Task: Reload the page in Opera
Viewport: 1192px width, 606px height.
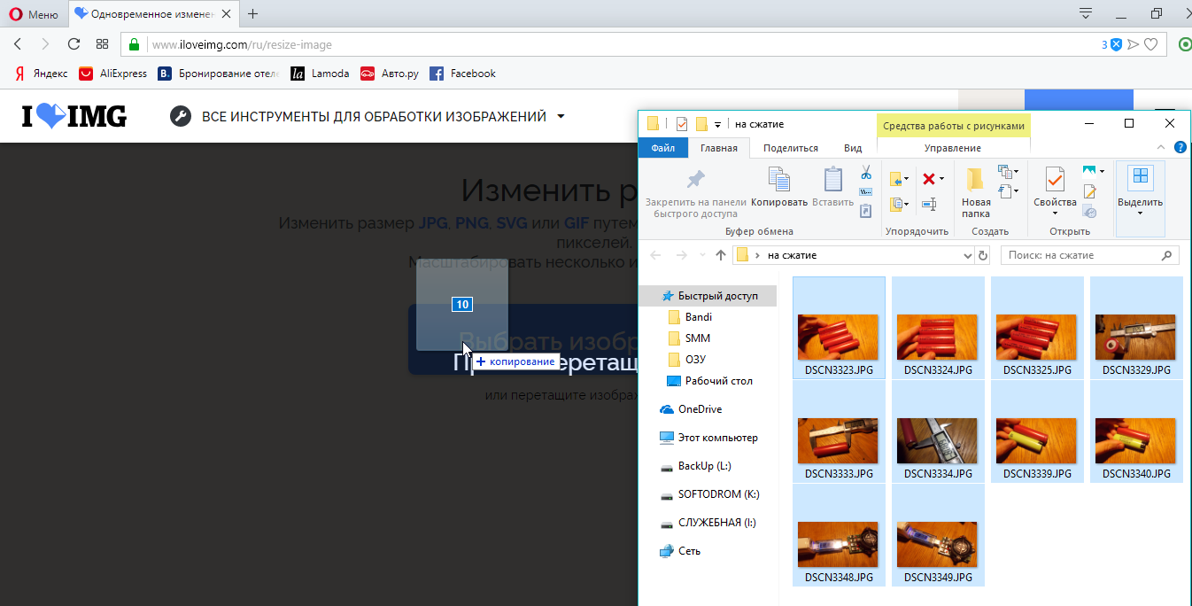Action: tap(74, 44)
